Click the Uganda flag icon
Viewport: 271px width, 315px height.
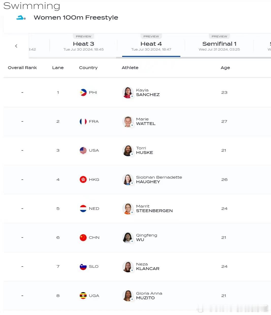coord(83,296)
